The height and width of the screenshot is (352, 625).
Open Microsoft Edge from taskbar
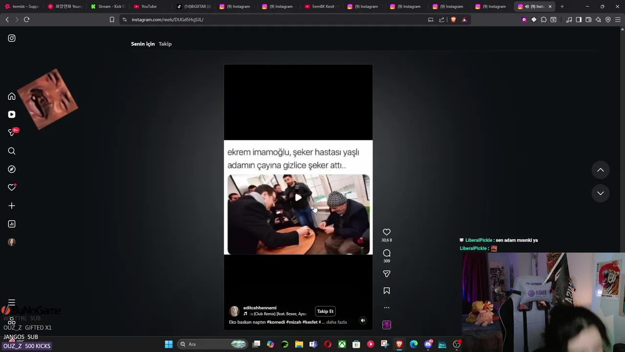[x=414, y=344]
